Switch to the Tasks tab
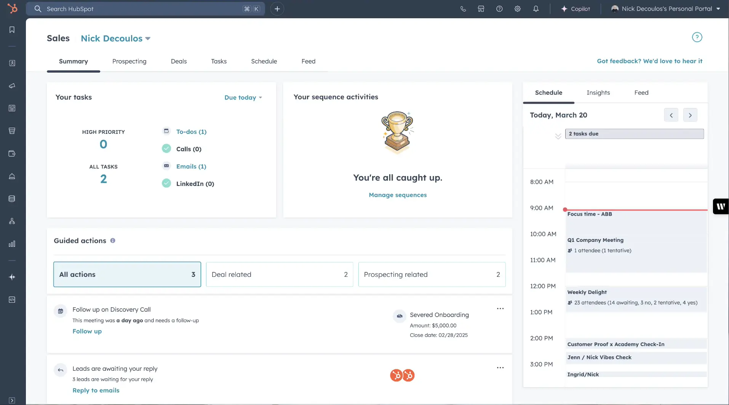Image resolution: width=729 pixels, height=405 pixels. [x=219, y=61]
